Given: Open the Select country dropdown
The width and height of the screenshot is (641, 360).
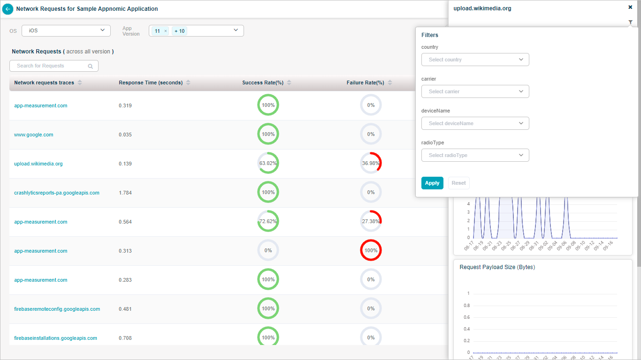Looking at the screenshot, I should (x=475, y=60).
